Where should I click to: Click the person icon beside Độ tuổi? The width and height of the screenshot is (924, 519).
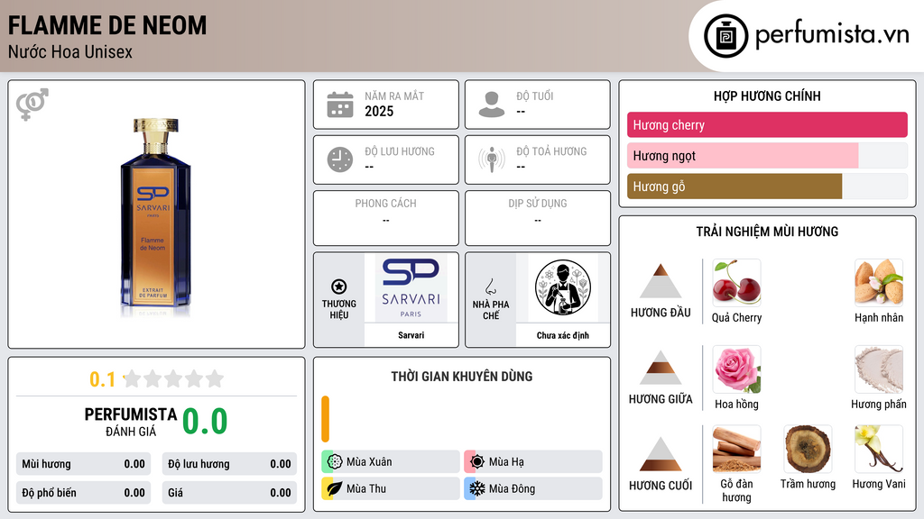click(x=492, y=105)
